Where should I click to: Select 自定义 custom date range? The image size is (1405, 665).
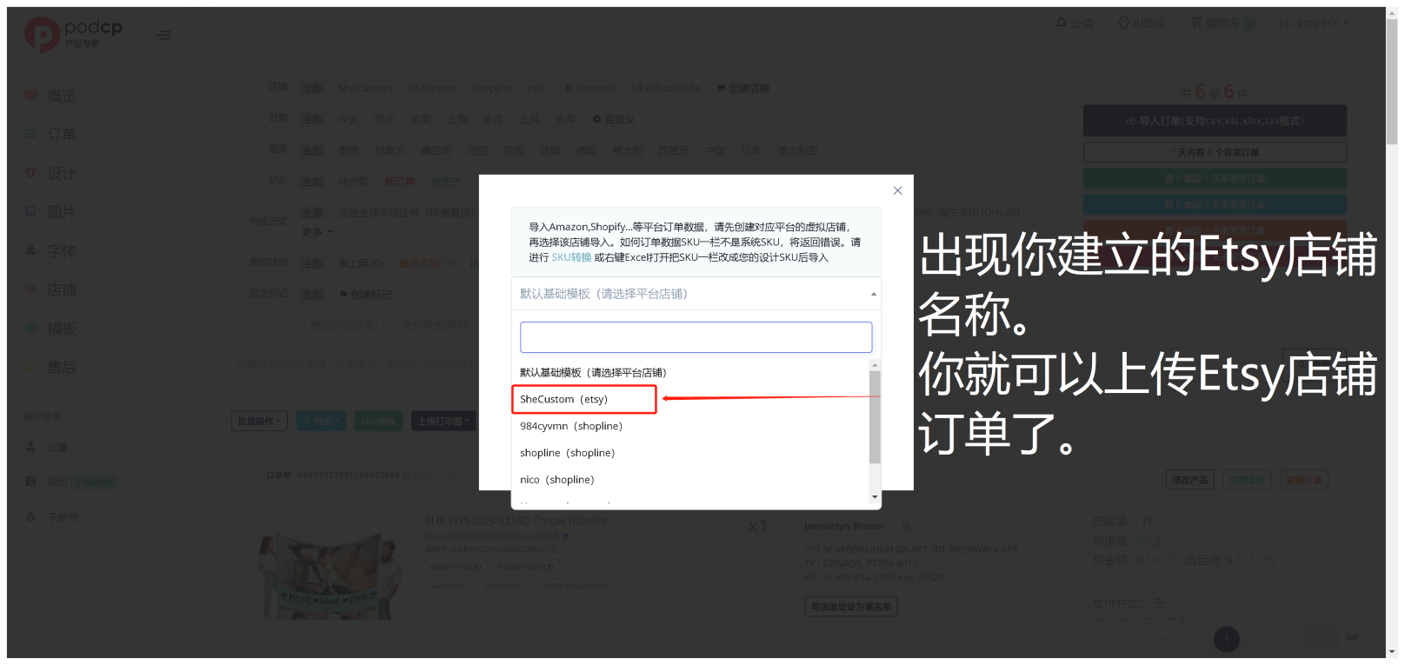pos(614,120)
